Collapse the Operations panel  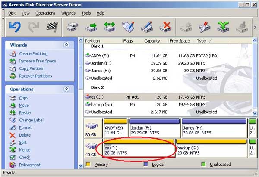coord(66,89)
